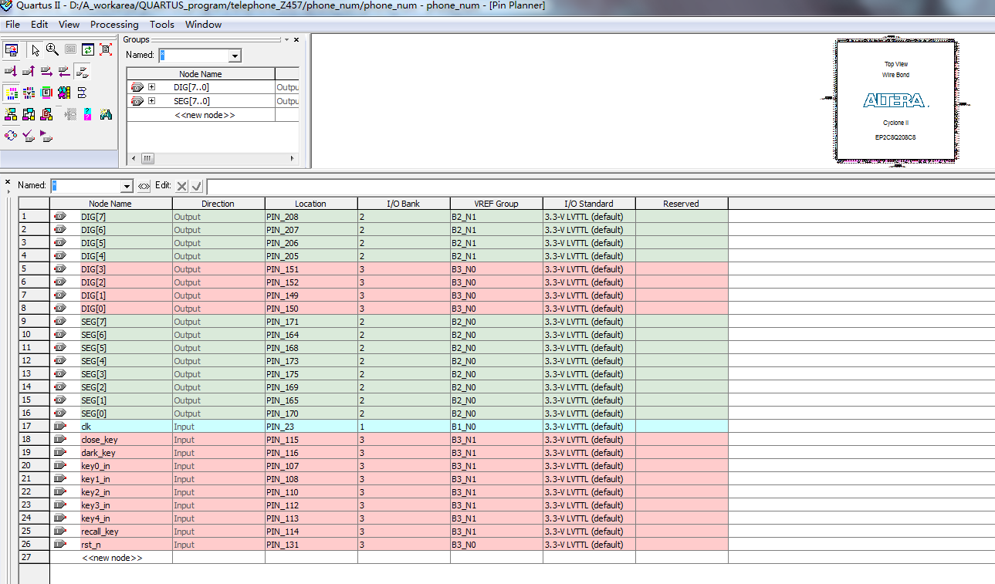Click the pin with downward purple arrow icon

click(x=11, y=72)
